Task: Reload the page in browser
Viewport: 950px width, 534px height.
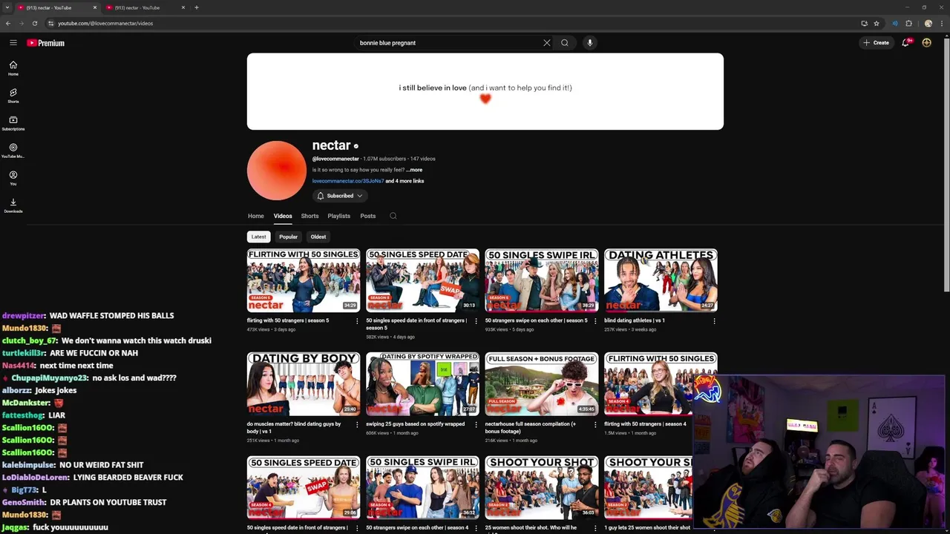Action: click(34, 23)
